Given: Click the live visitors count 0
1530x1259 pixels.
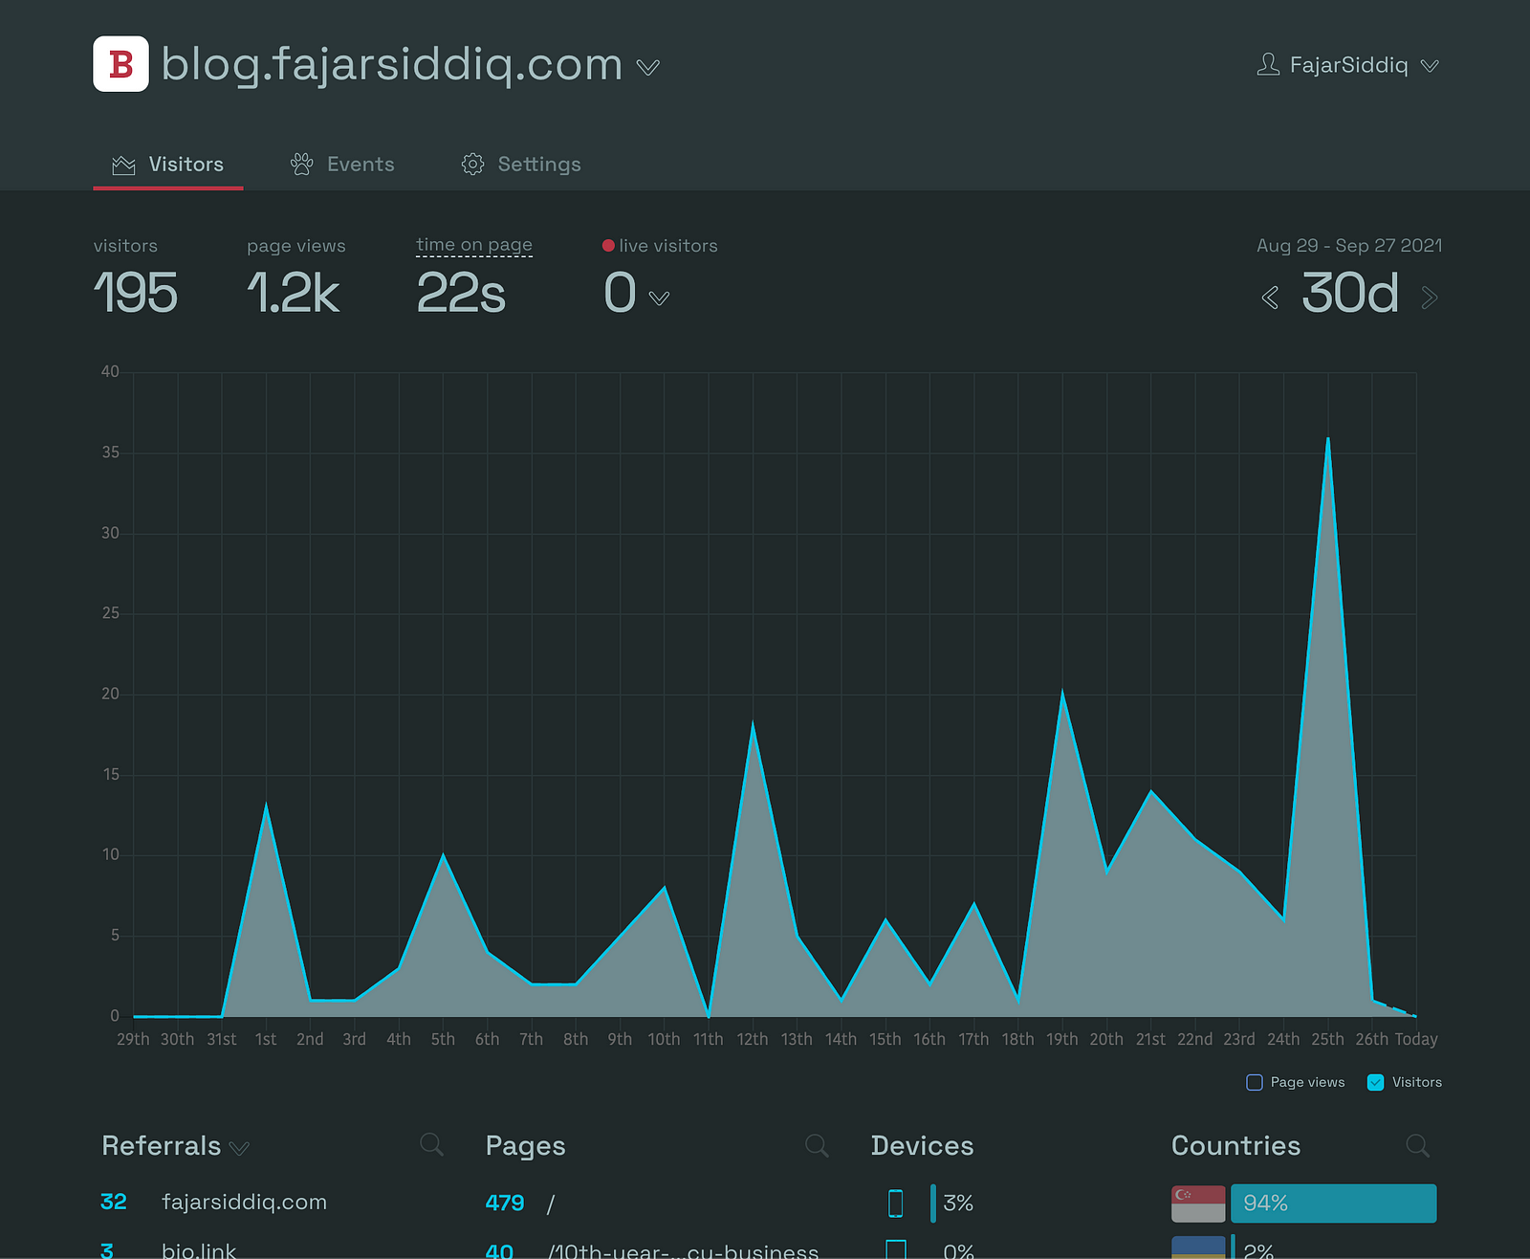Looking at the screenshot, I should [x=620, y=293].
